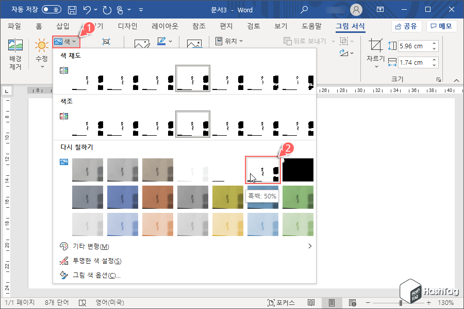Switch to the 디자인 tab
The height and width of the screenshot is (309, 464).
(x=127, y=26)
